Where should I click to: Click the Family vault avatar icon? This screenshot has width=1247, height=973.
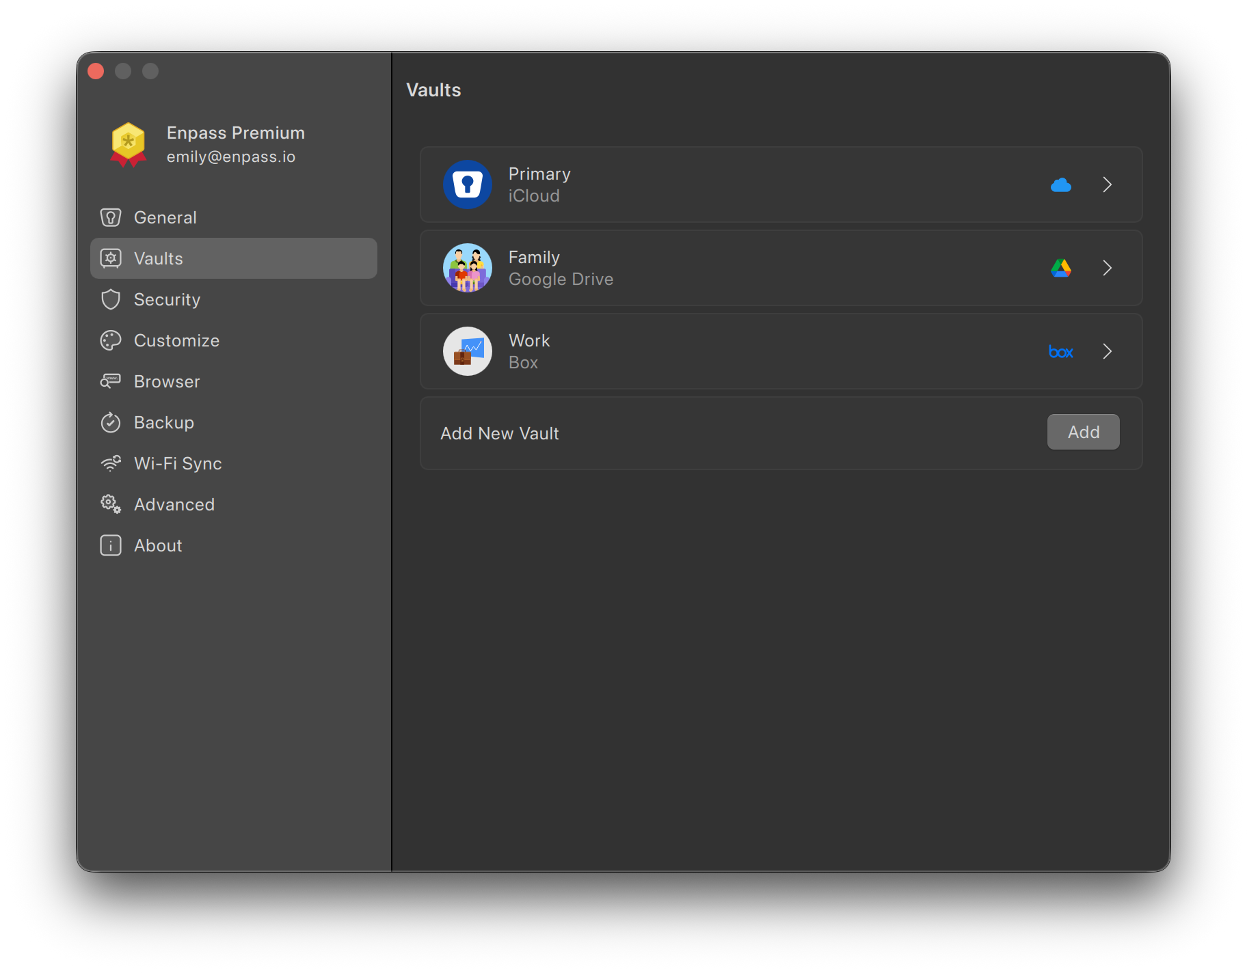(x=468, y=268)
